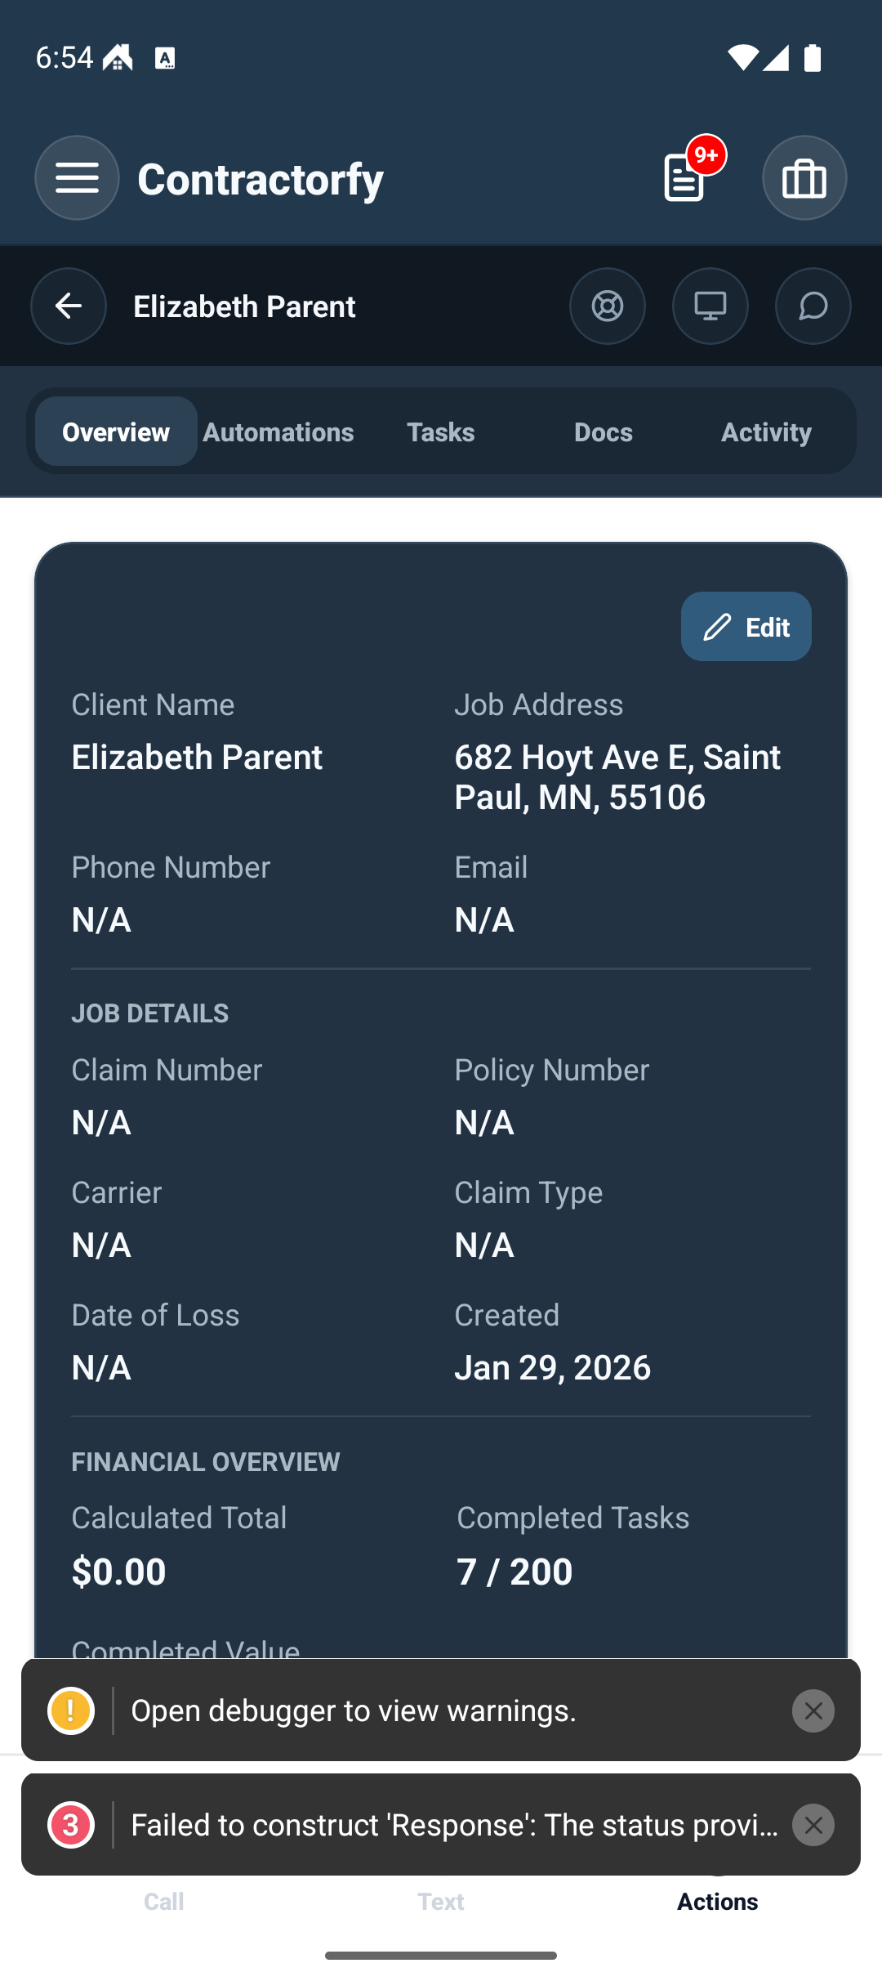
Task: Switch to the Automations tab
Action: (278, 432)
